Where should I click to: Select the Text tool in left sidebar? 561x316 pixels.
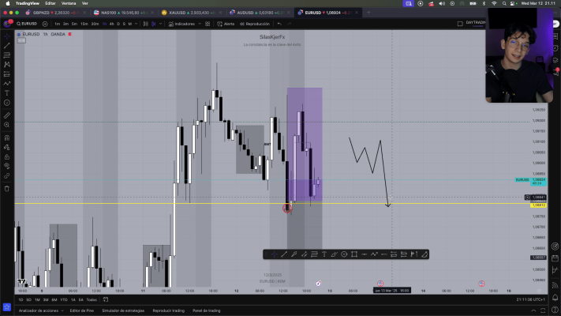7,93
